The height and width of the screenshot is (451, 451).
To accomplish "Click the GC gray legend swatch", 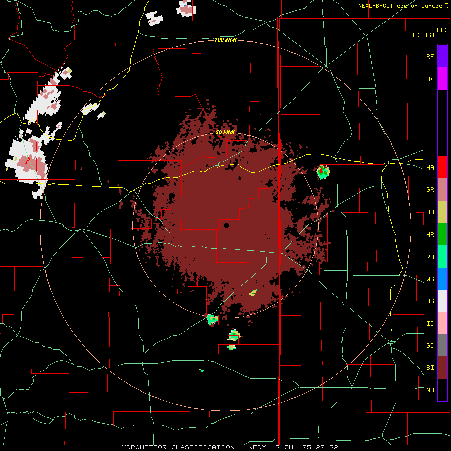I will click(442, 345).
